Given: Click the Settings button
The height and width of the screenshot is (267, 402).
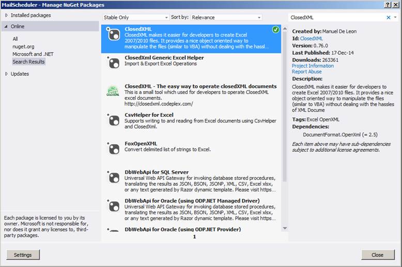Looking at the screenshot, I should [23, 255].
